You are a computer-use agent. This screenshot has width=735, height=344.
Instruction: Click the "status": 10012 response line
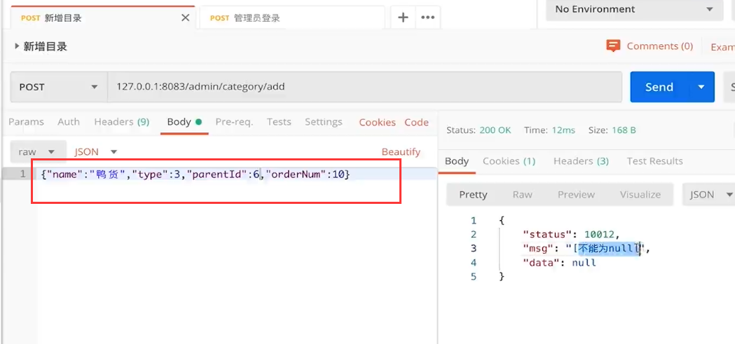point(572,234)
